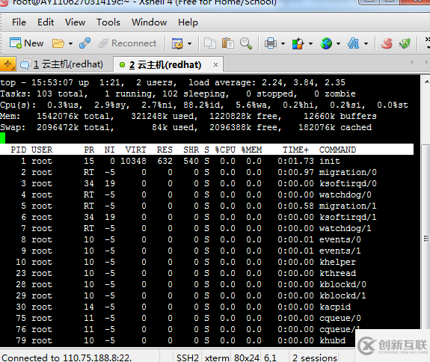The height and width of the screenshot is (362, 430).
Task: Click the toolbar overflow chevron
Action: pyautogui.click(x=427, y=43)
